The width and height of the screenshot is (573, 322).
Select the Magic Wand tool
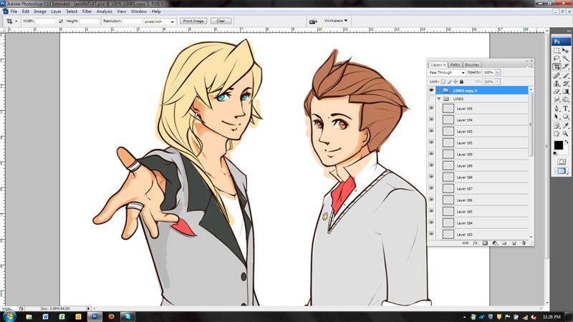click(x=566, y=59)
